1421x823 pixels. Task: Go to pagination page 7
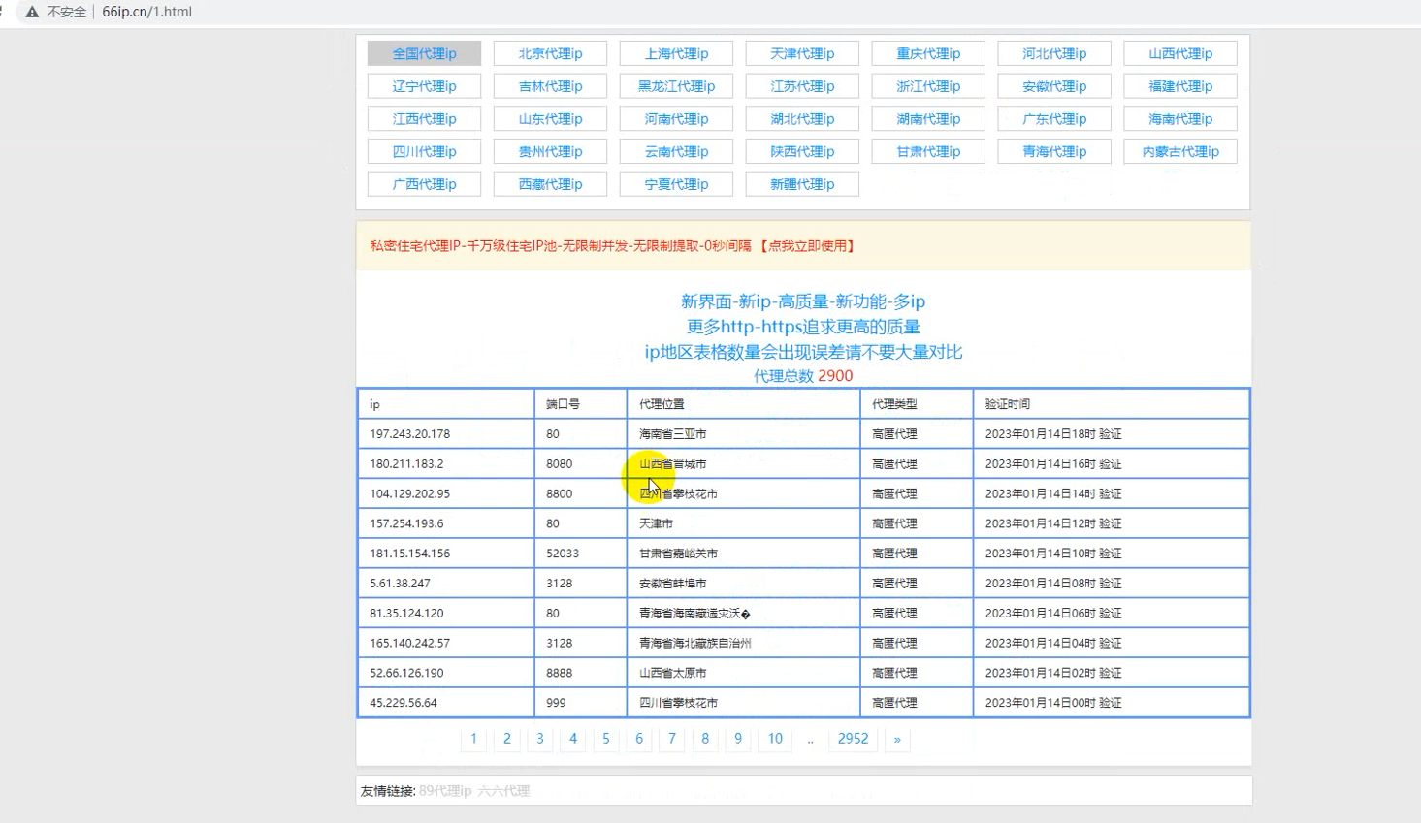(x=672, y=739)
